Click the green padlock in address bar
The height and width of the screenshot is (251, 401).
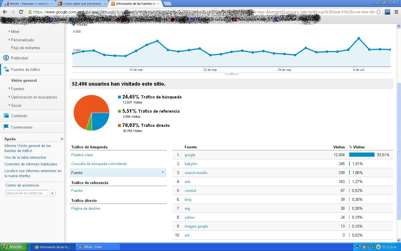[x=30, y=12]
